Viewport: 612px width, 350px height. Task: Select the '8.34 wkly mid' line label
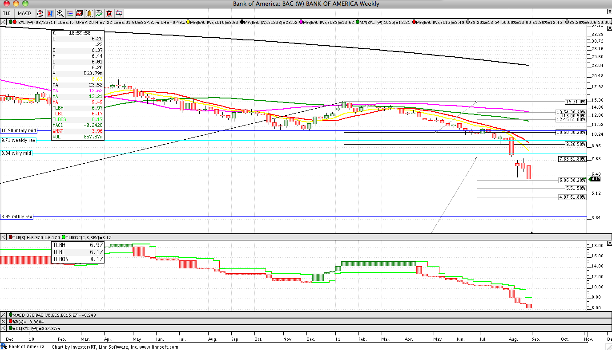pyautogui.click(x=16, y=153)
